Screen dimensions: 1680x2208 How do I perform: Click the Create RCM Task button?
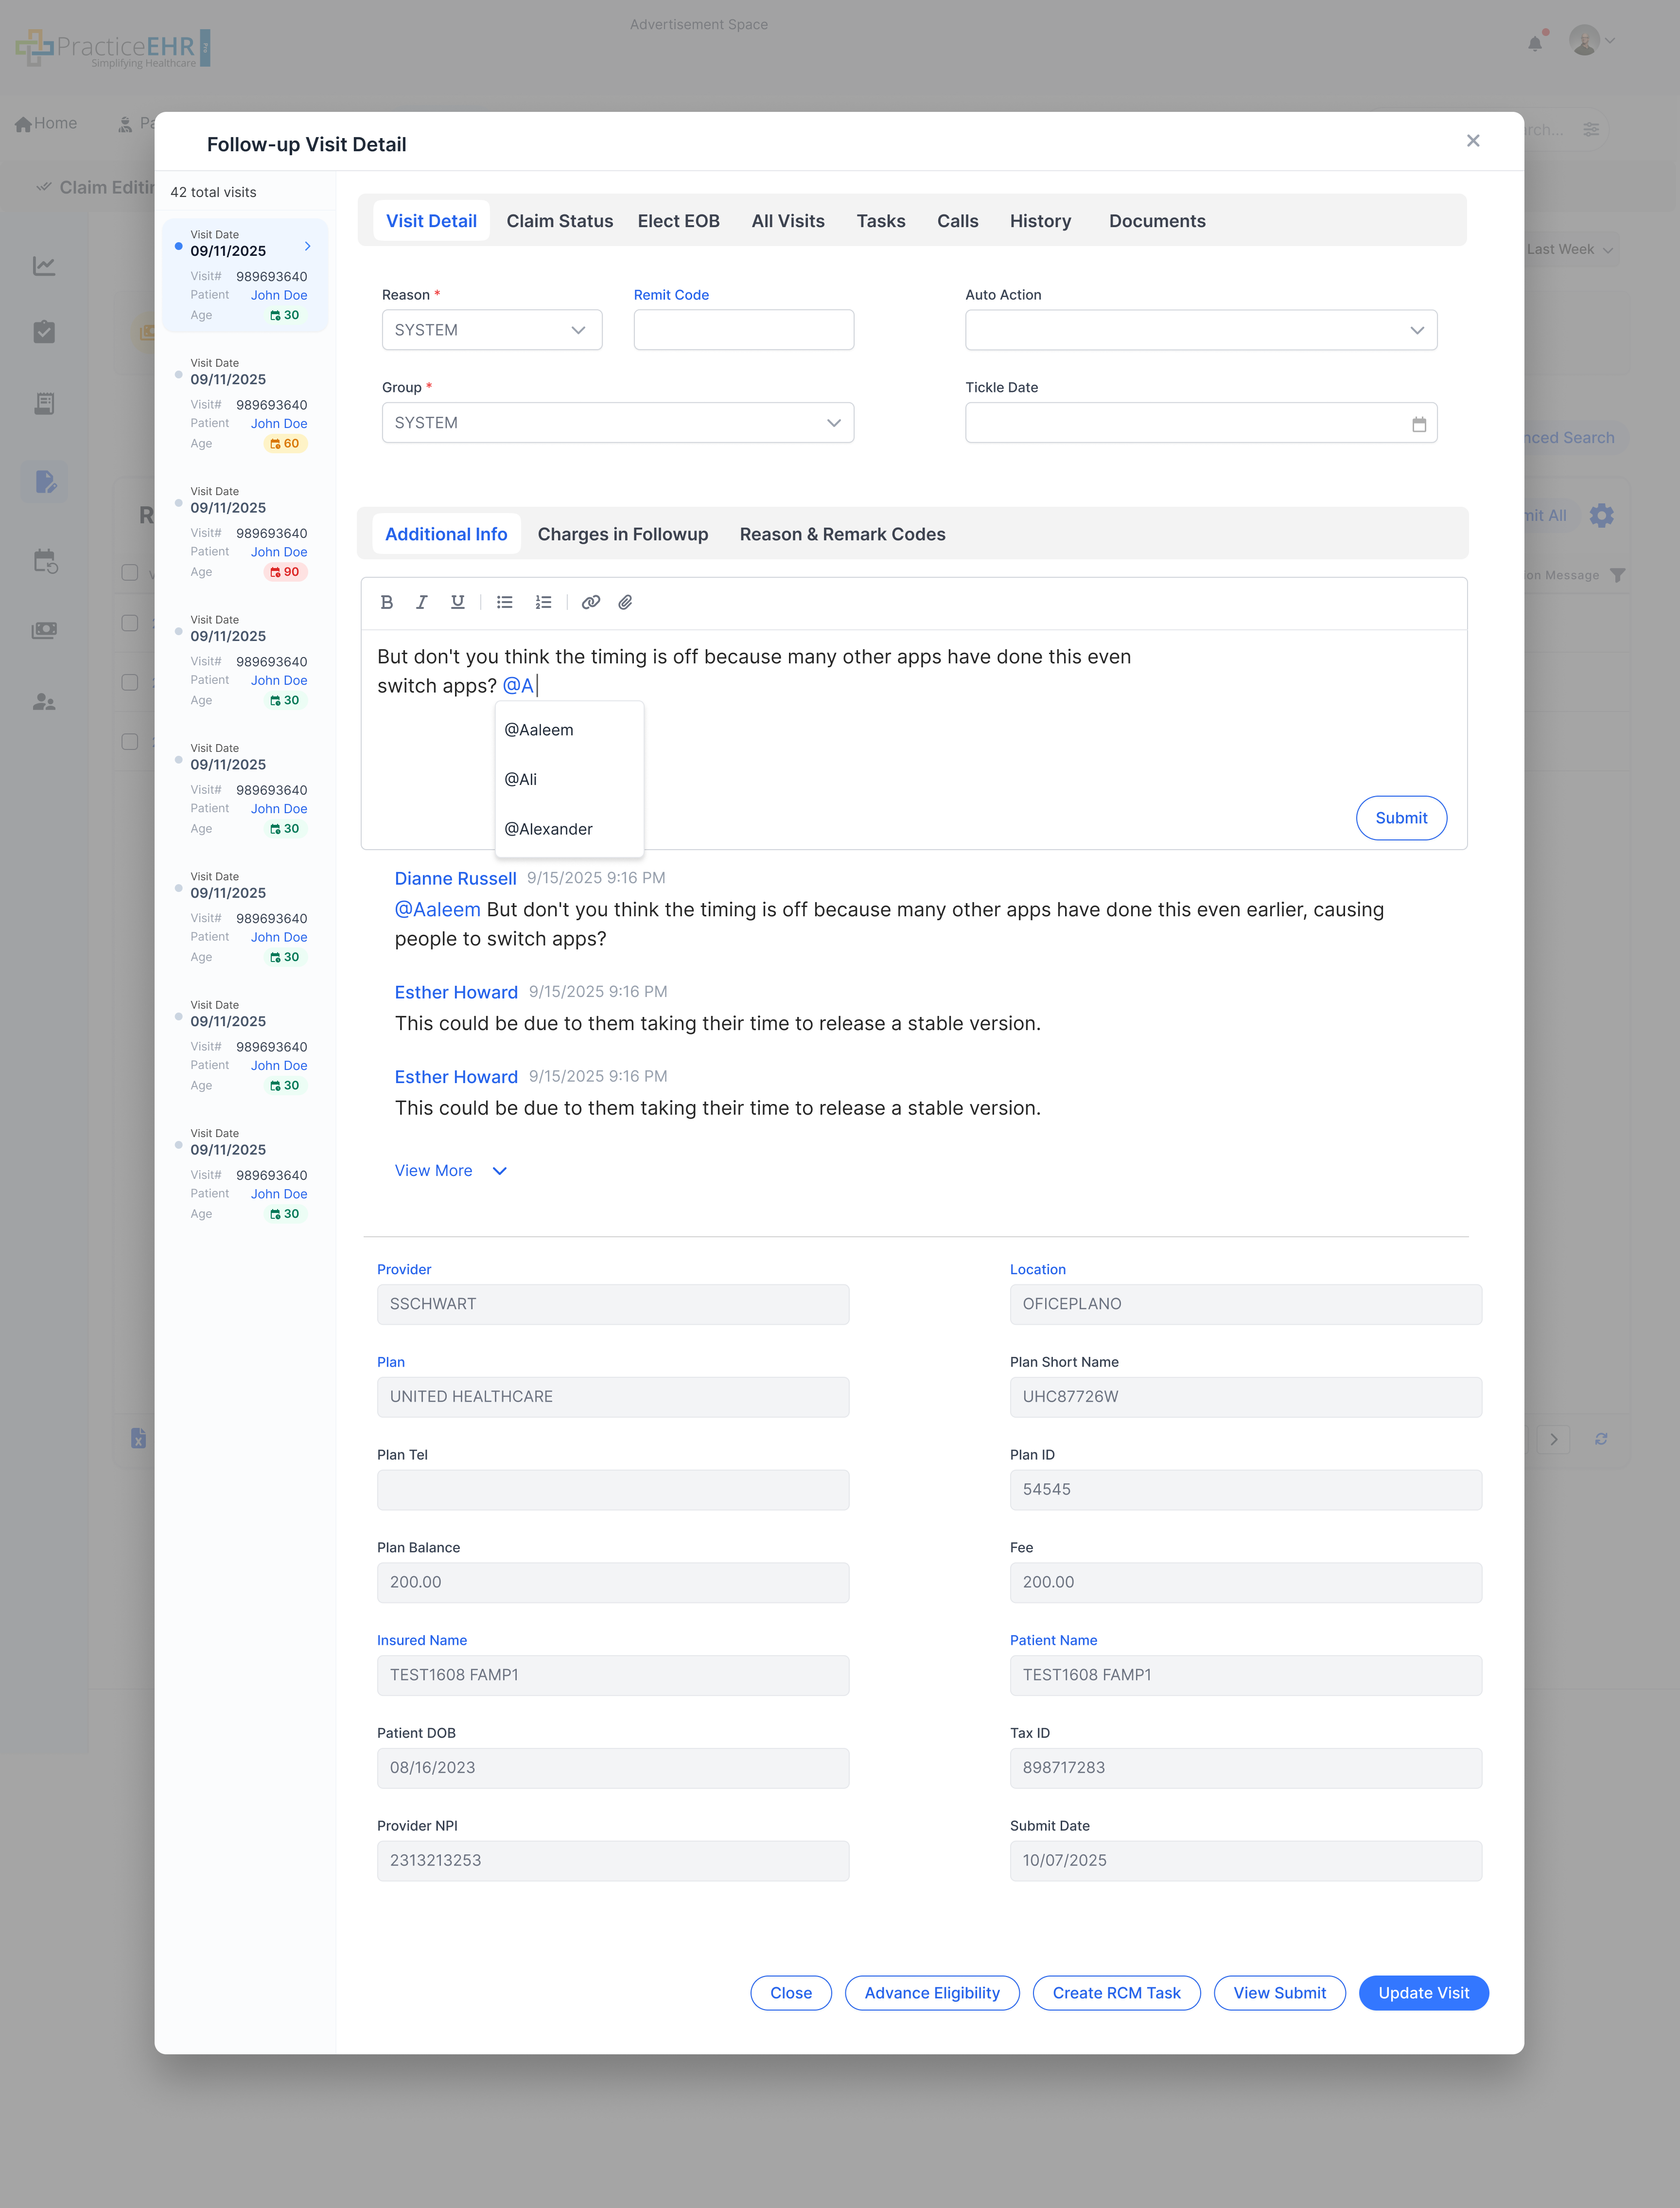(1116, 1993)
